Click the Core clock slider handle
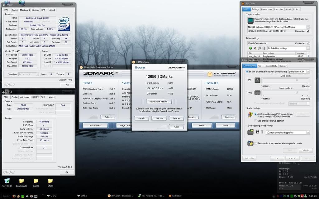This screenshot has height=199, width=319. [297, 80]
